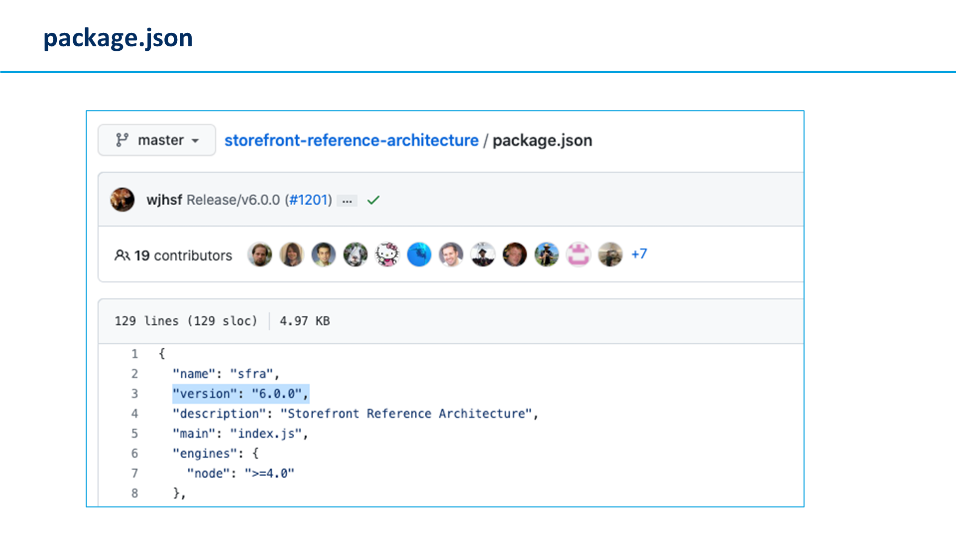
Task: Open pull request #1201 link
Action: click(308, 200)
